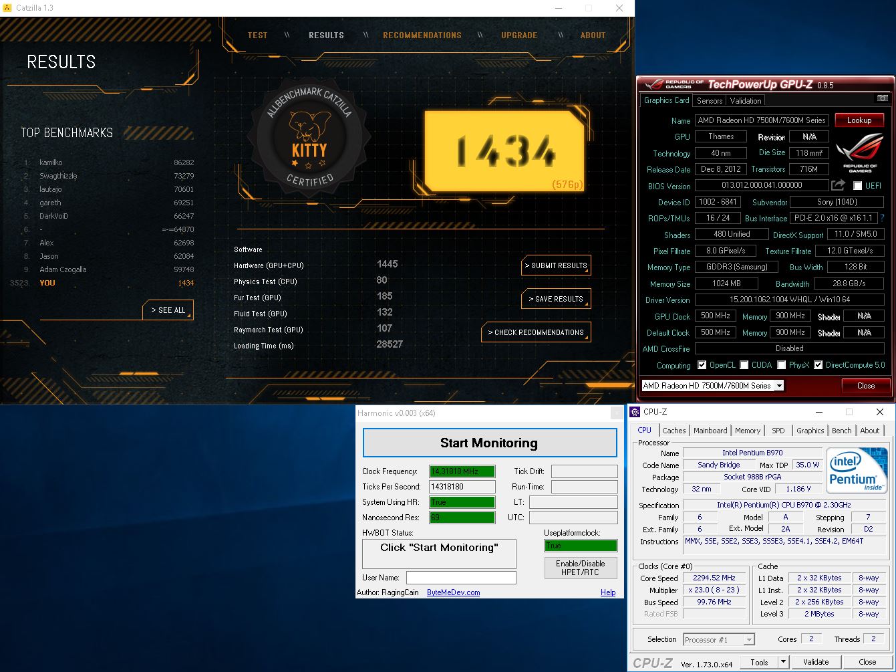The image size is (896, 672).
Task: Open the UPGRADE tab in Catzilla
Action: (x=519, y=35)
